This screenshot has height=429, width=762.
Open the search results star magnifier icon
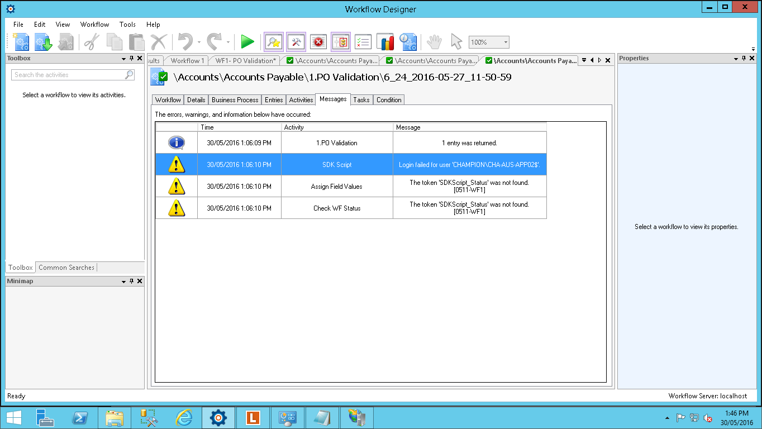pyautogui.click(x=274, y=42)
